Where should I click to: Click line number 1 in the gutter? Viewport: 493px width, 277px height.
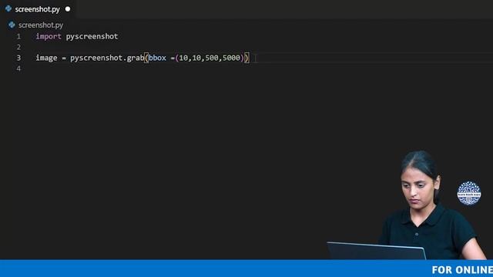pyautogui.click(x=18, y=36)
